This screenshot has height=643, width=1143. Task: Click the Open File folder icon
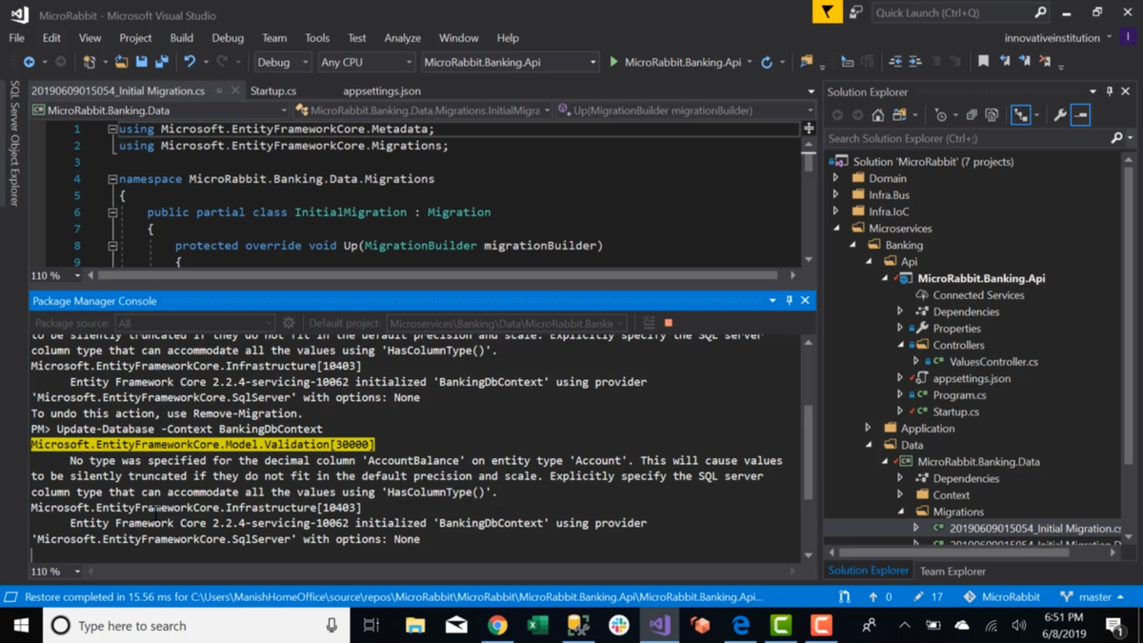[121, 62]
